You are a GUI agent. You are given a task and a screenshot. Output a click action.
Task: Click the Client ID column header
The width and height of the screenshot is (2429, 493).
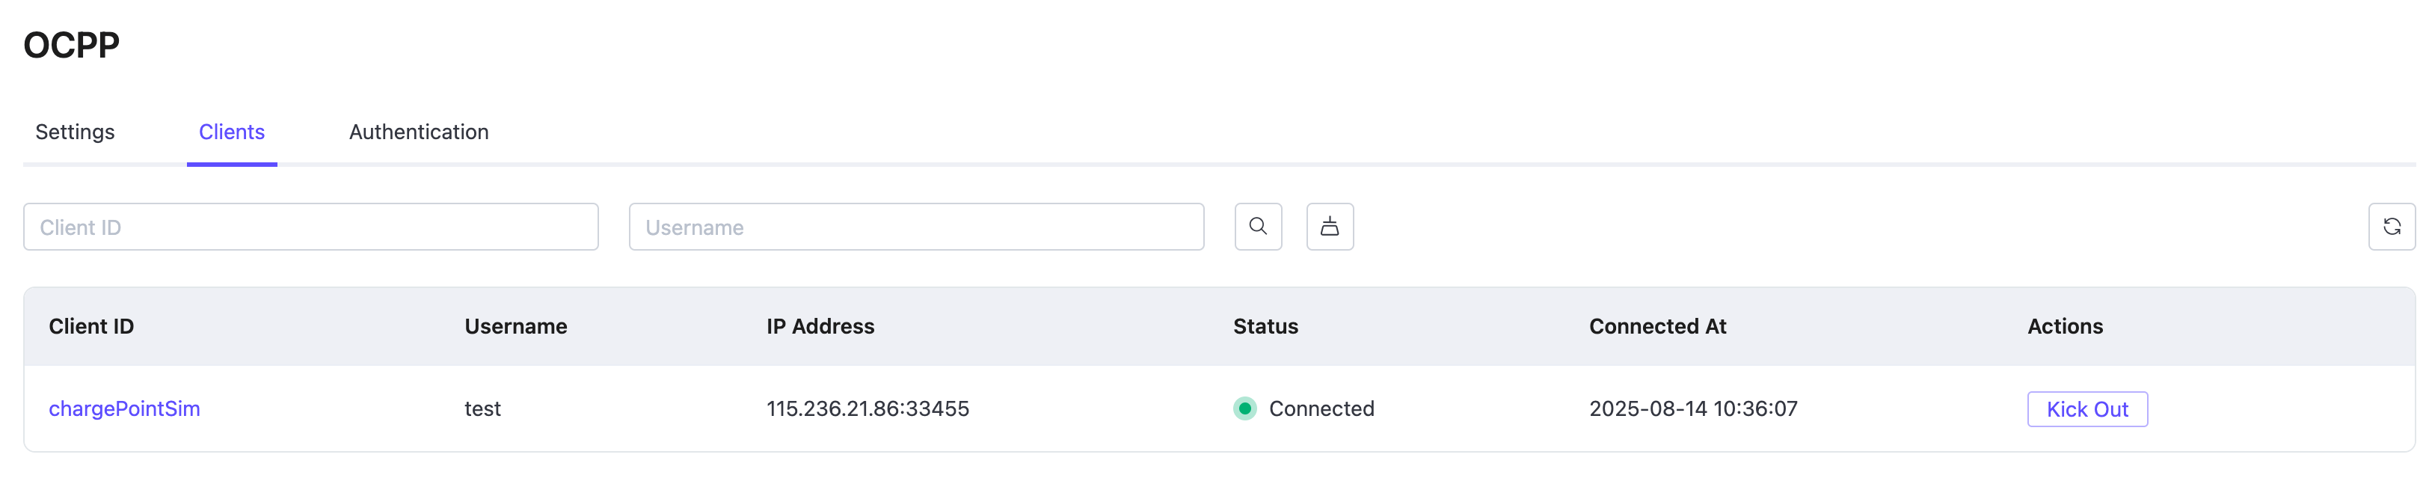[91, 326]
